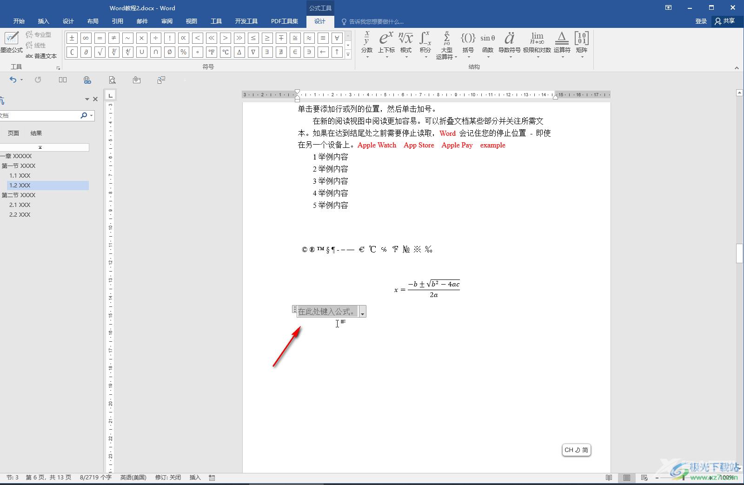The width and height of the screenshot is (744, 485).
Task: Click the 登录 (Sign in) link
Action: 701,21
